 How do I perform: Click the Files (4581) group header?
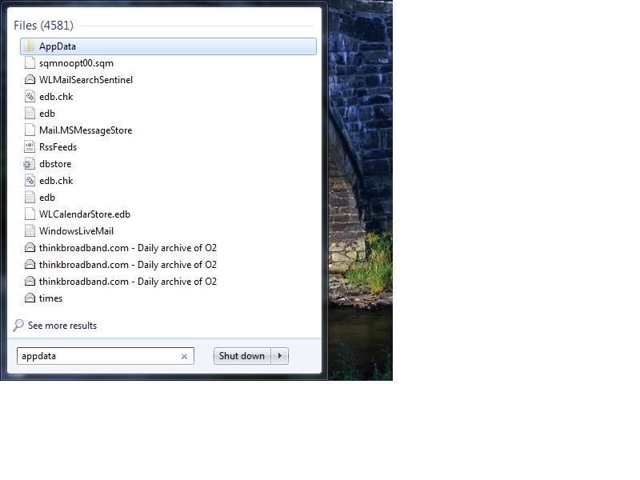43,26
